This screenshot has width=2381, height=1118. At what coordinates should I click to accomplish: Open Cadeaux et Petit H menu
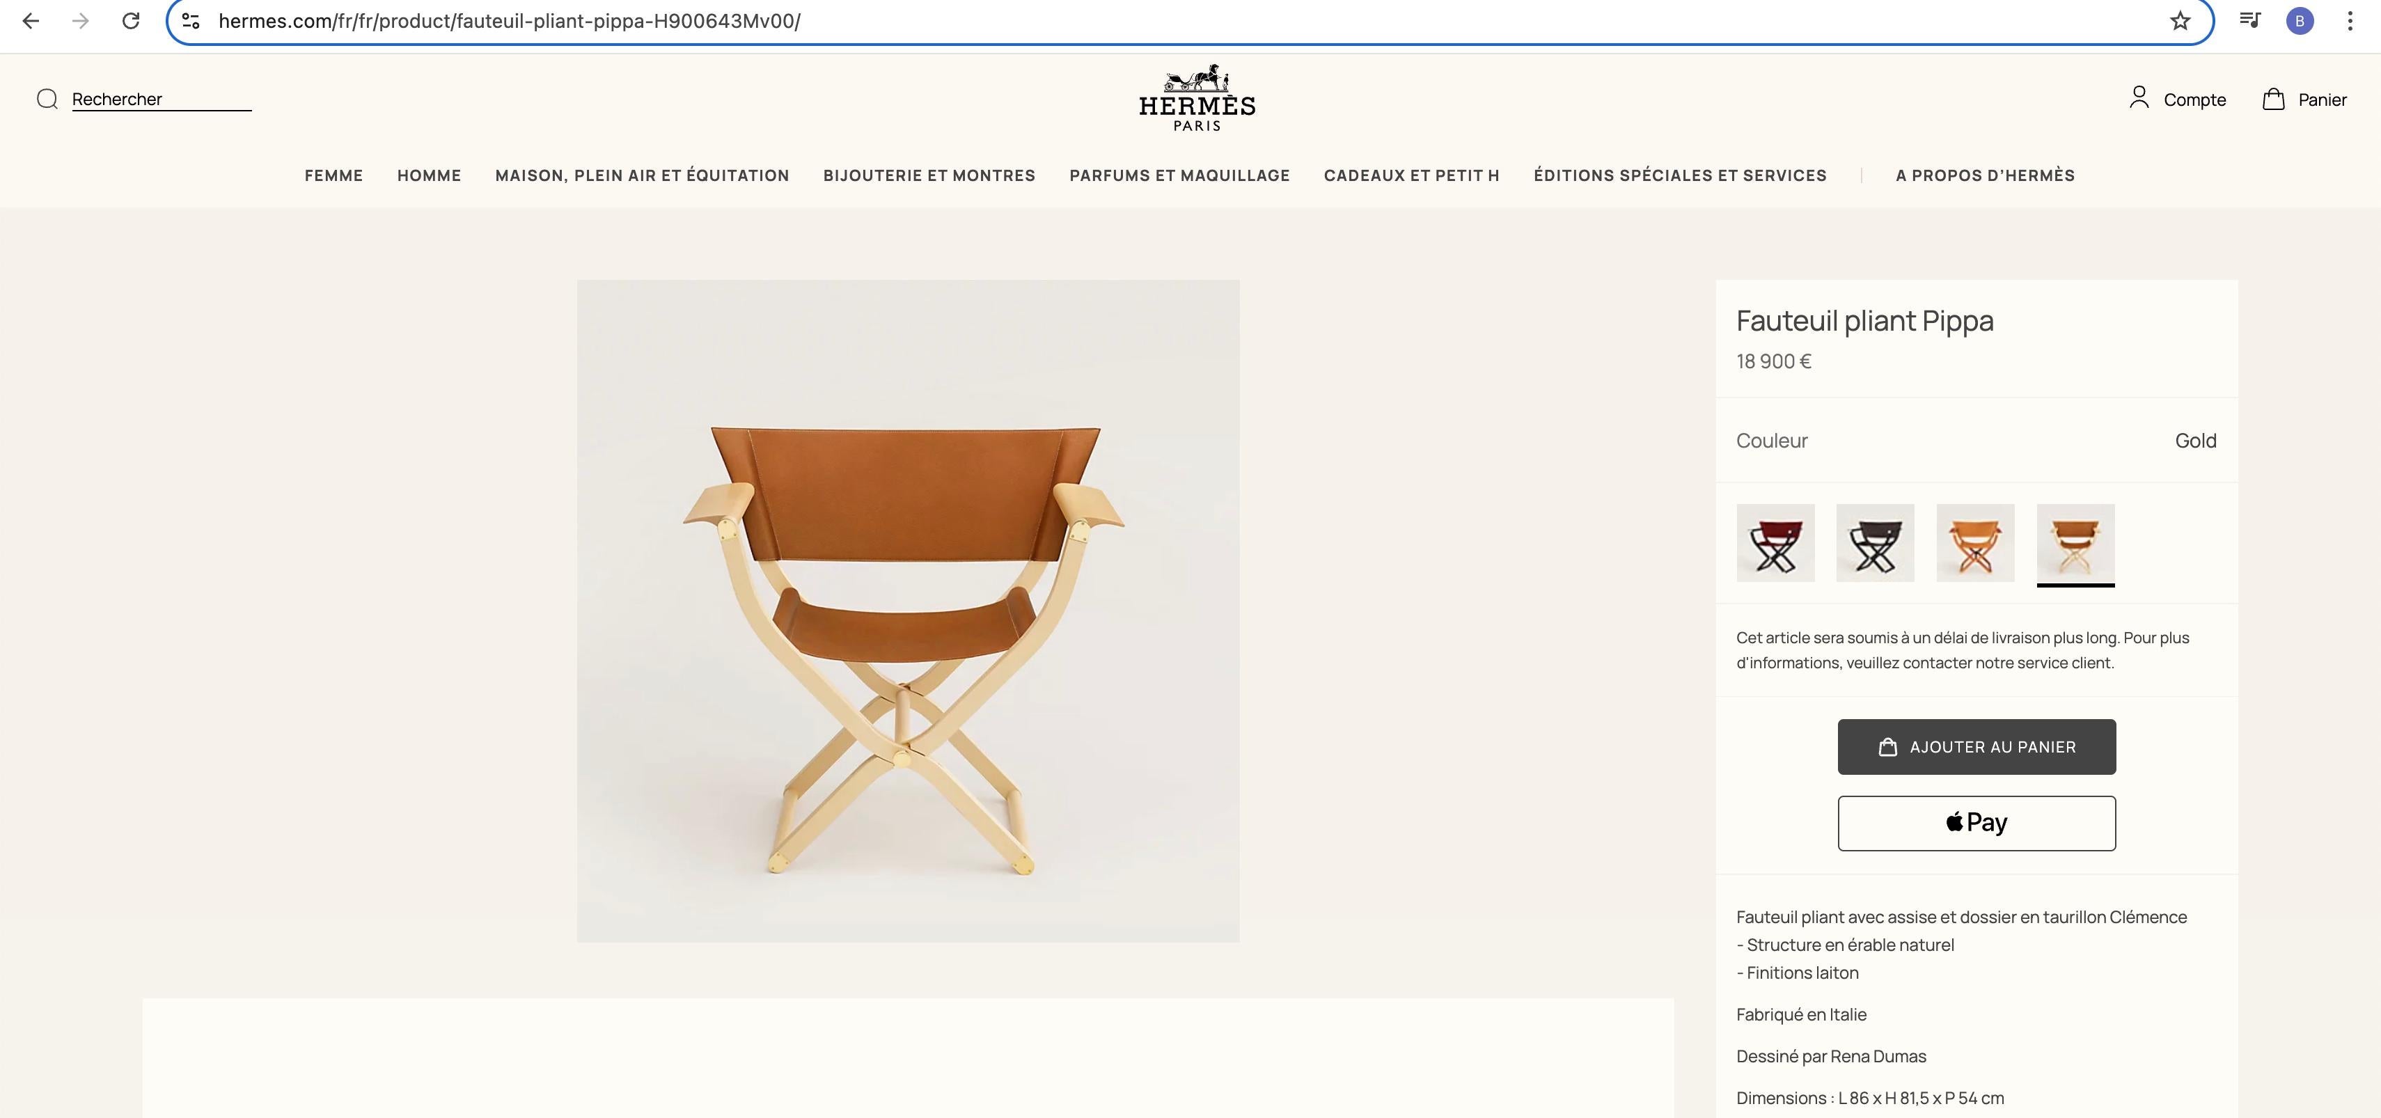1411,175
